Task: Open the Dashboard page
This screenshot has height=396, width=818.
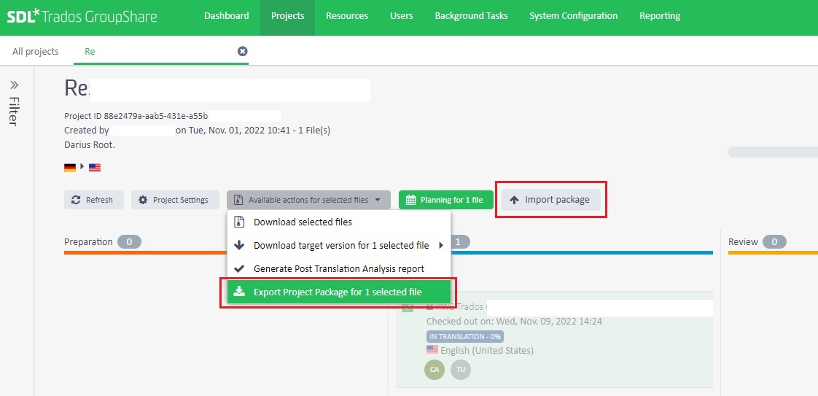Action: pyautogui.click(x=227, y=15)
